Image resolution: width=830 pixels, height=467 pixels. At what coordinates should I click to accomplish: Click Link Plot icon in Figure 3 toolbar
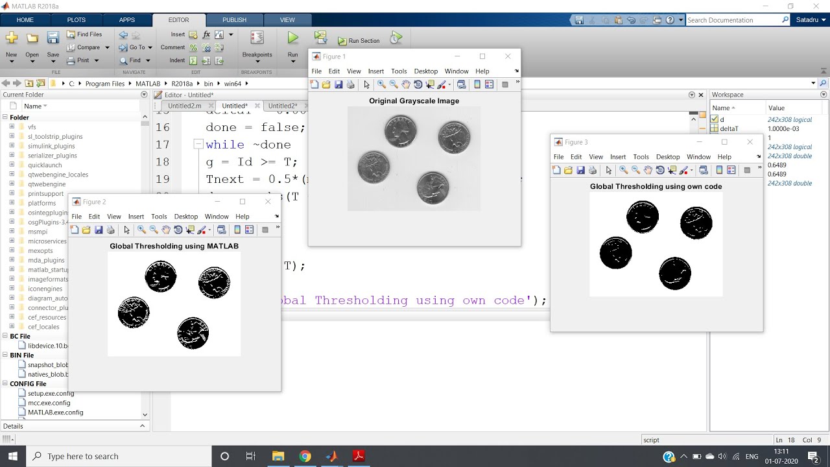(703, 170)
